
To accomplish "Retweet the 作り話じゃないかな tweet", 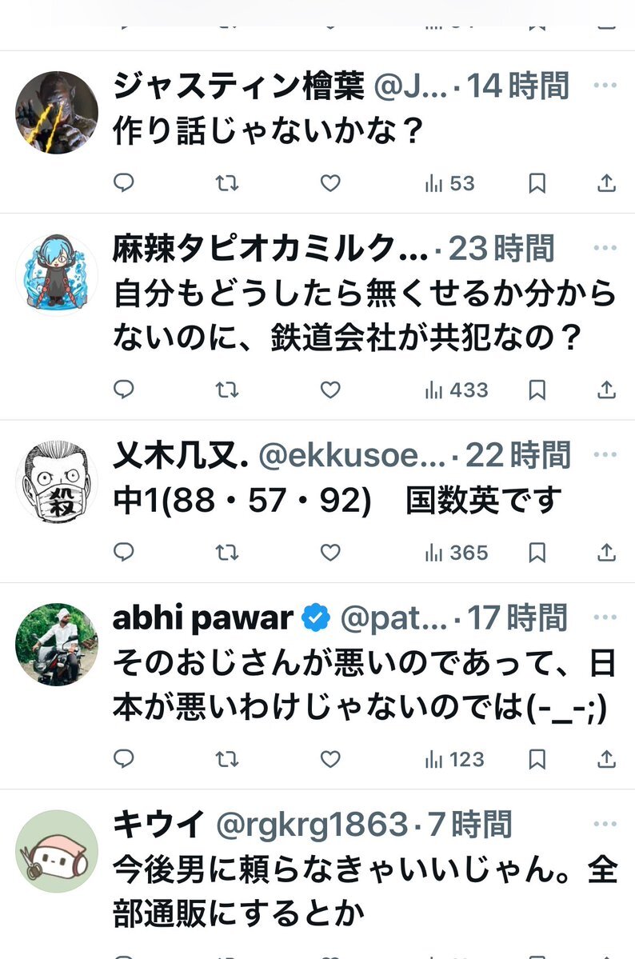I will point(228,184).
